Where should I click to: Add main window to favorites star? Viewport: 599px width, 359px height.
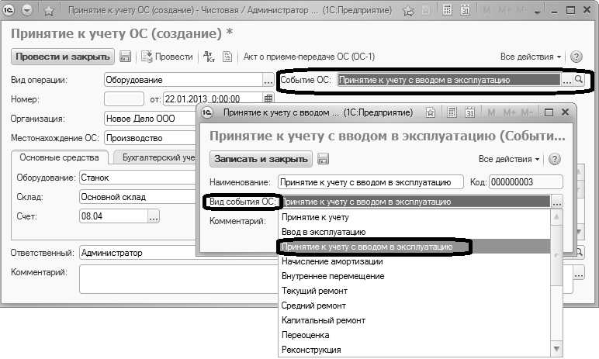(x=49, y=11)
